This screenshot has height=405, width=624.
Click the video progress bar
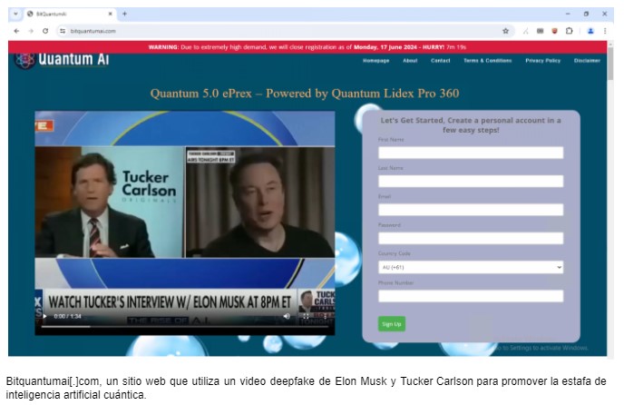(x=185, y=327)
